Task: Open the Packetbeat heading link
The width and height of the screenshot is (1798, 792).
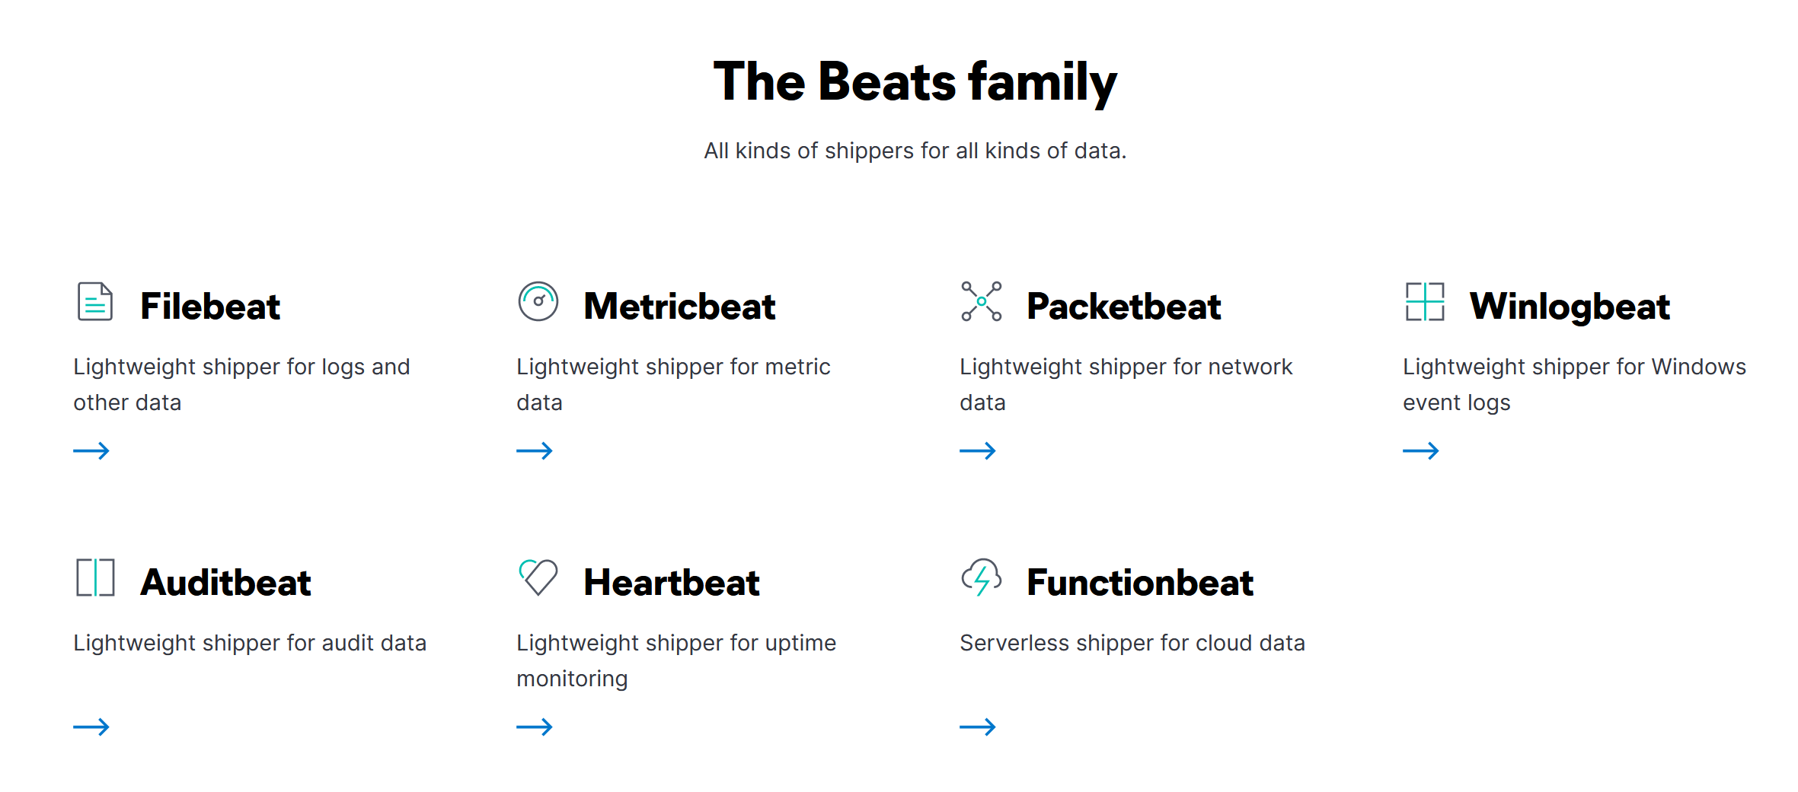Action: (1123, 307)
